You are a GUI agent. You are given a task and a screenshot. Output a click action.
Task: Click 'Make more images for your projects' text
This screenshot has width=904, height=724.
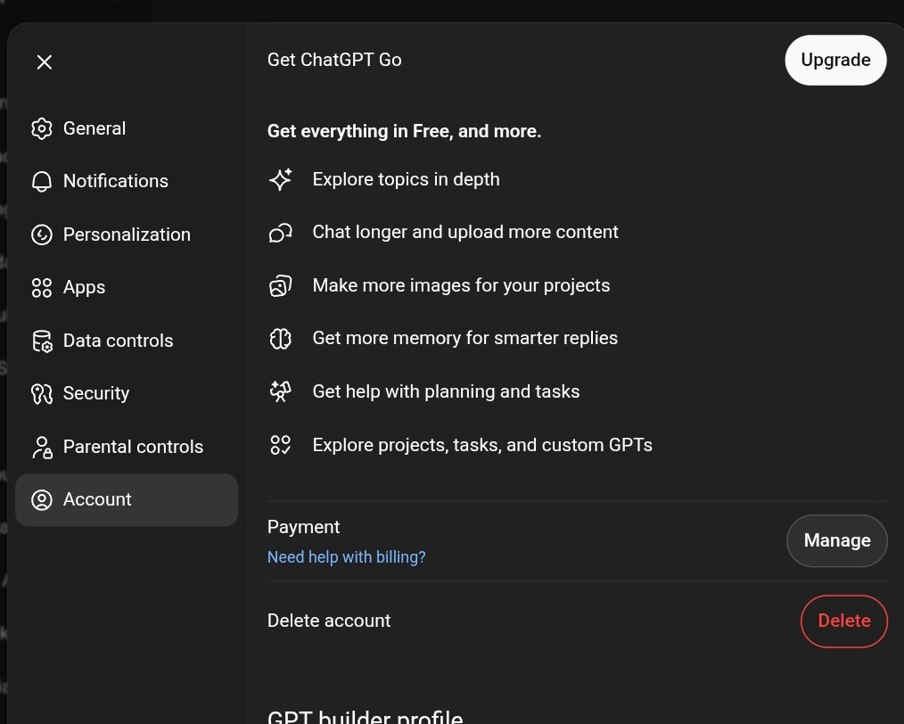pyautogui.click(x=461, y=285)
